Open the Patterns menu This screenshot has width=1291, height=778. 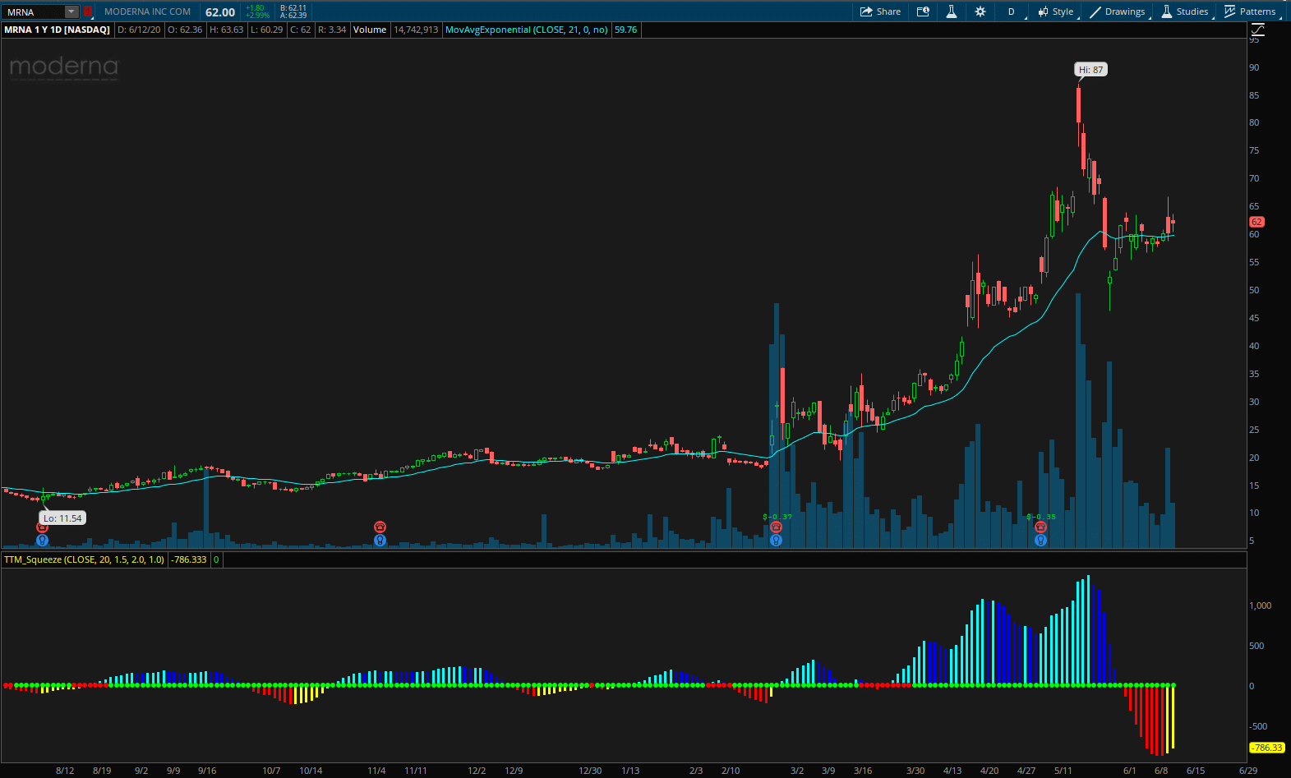coord(1251,12)
